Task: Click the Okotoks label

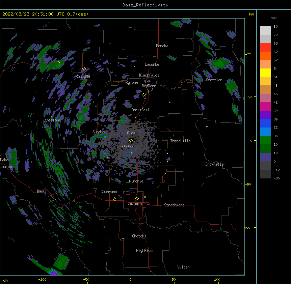Action: click(139, 236)
